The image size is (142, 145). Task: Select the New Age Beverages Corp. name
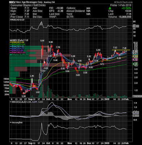(29, 2)
